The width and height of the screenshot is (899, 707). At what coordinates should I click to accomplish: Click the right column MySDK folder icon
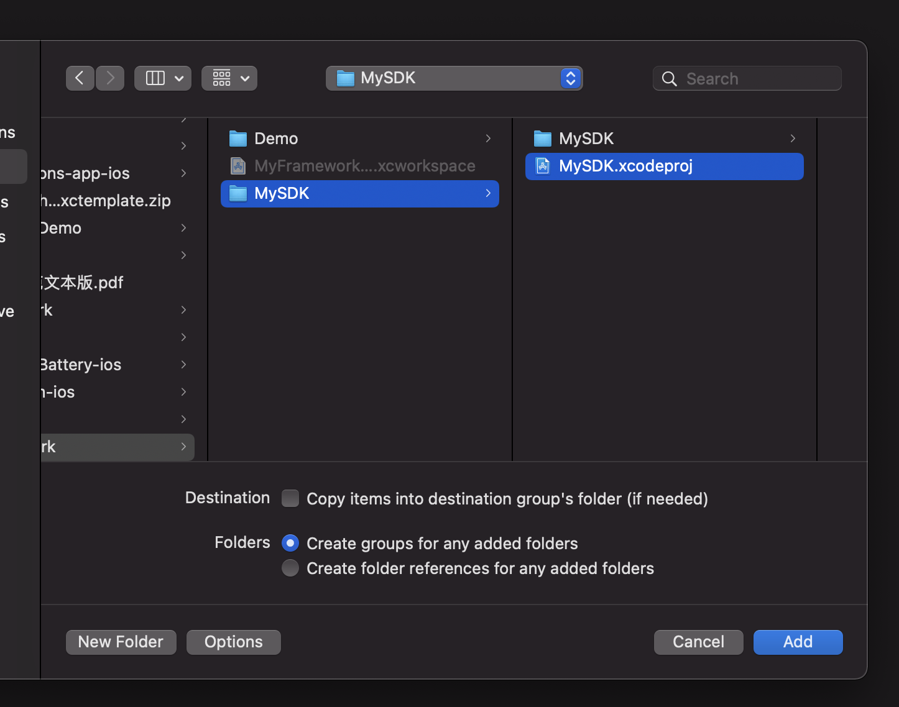coord(543,139)
